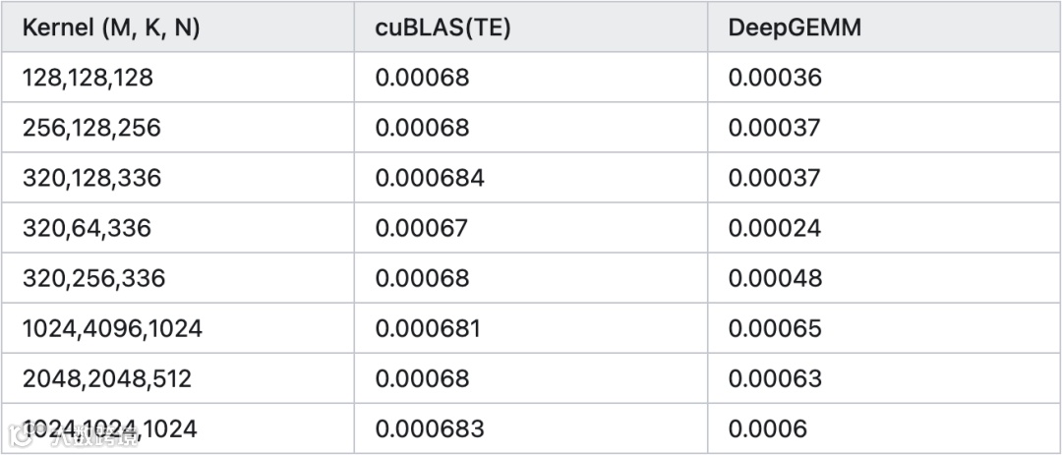The width and height of the screenshot is (1062, 455).
Task: Click the 1024,4096,1024 kernel cell
Action: coord(112,328)
